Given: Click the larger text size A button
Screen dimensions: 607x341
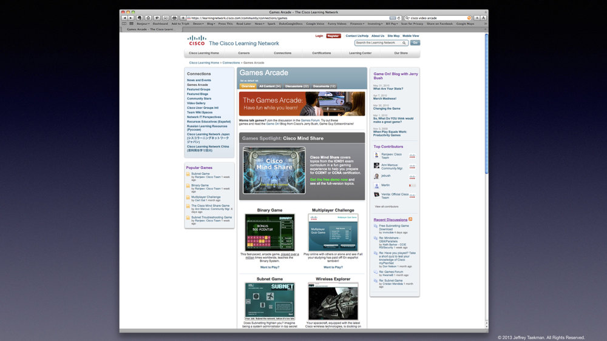Looking at the screenshot, I should point(484,18).
